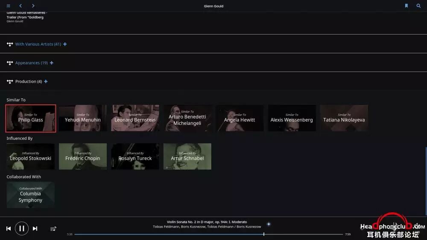Click the now playing Violin Sonata title
The height and width of the screenshot is (240, 427).
[207, 222]
